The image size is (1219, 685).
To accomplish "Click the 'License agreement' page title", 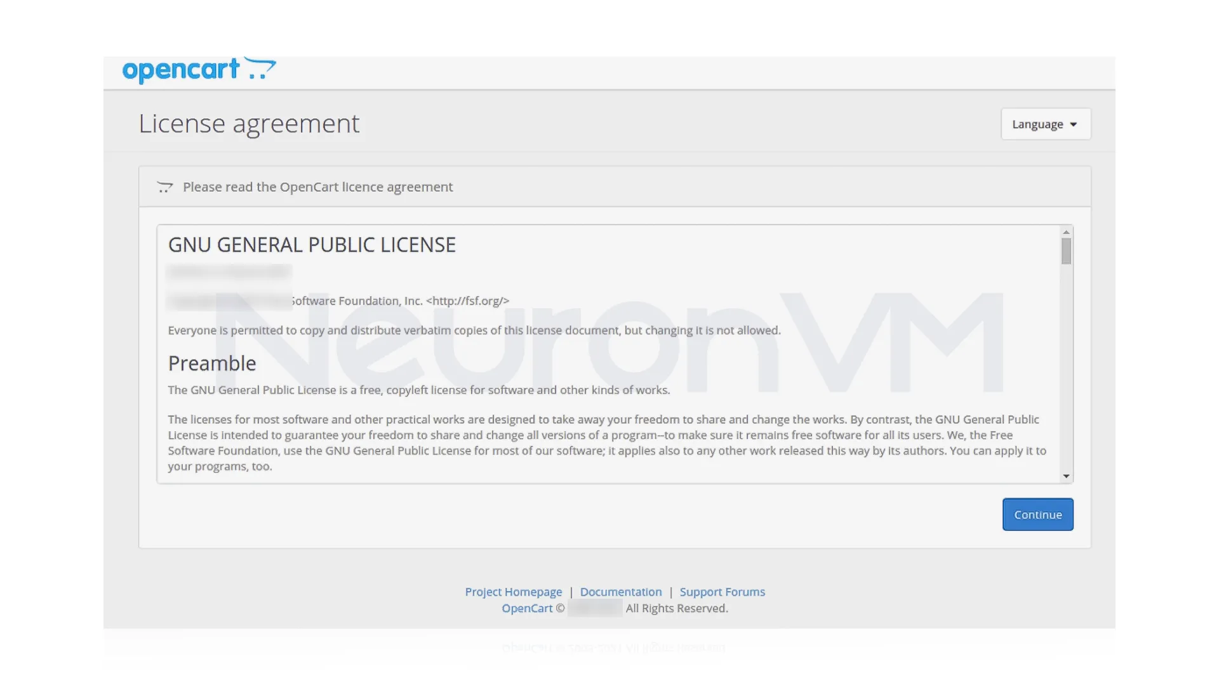I will pyautogui.click(x=249, y=124).
